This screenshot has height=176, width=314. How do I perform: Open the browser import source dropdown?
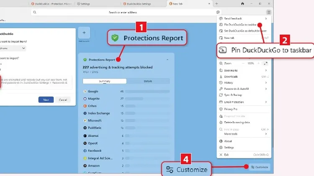point(13,48)
